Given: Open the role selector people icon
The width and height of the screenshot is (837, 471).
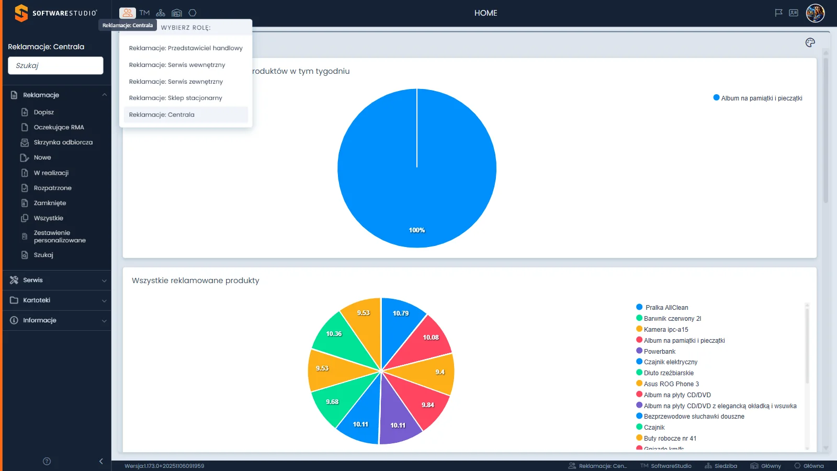Looking at the screenshot, I should click(128, 13).
